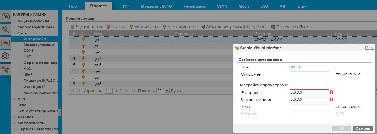Click the error icon beside IP-адрес field
377x134 pixels.
point(332,92)
